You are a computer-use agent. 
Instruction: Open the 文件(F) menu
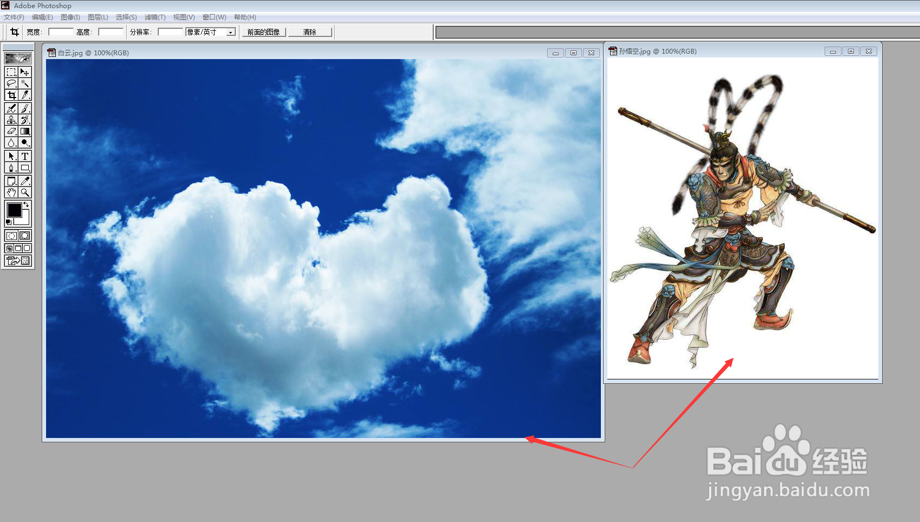coord(14,17)
